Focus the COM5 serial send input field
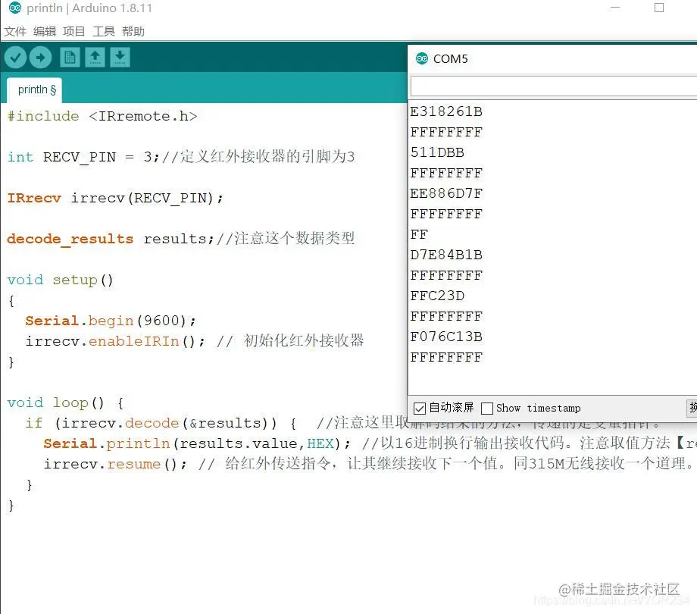697x614 pixels. [x=553, y=86]
